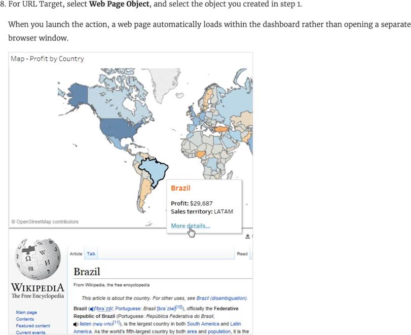Open the "More details..." tooltip link
Image resolution: width=411 pixels, height=335 pixels.
click(x=191, y=226)
